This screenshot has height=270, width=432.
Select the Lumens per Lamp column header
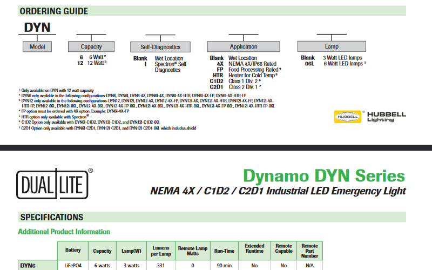pyautogui.click(x=161, y=251)
